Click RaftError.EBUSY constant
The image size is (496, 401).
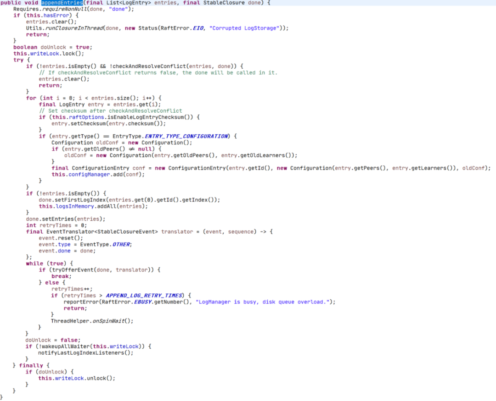pyautogui.click(x=127, y=302)
